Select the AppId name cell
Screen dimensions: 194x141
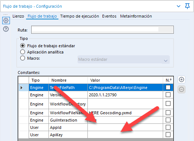(x=68, y=127)
